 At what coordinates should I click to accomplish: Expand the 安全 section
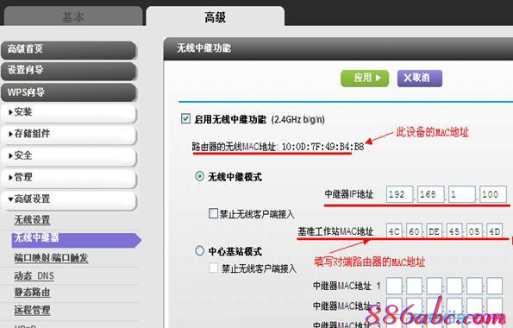(69, 156)
